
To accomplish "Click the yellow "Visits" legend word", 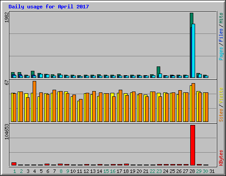I will pos(221,95).
